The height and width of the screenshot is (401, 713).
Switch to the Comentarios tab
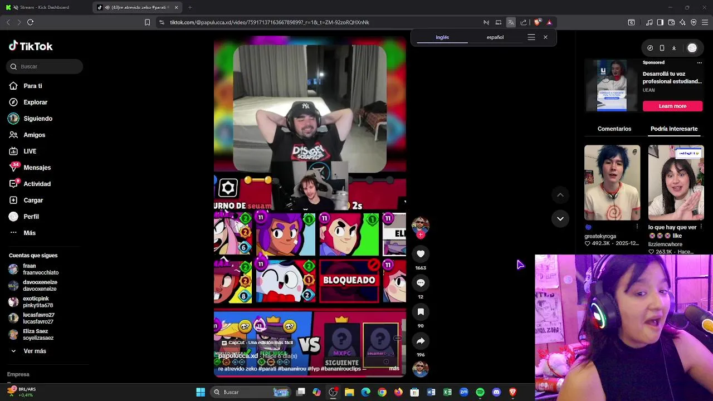614,129
